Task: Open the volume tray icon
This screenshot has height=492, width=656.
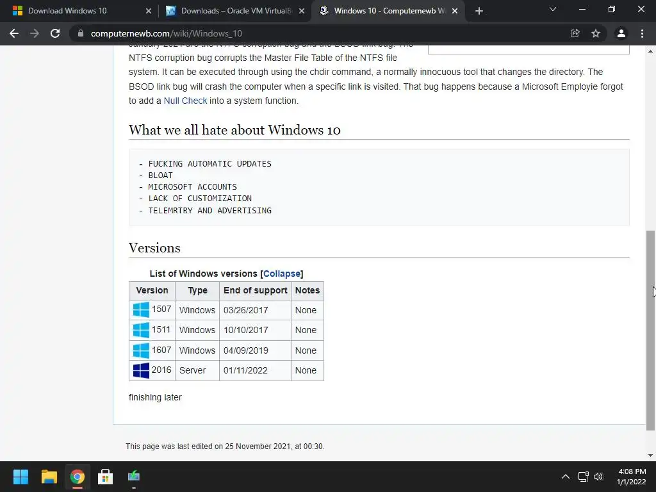Action: coord(599,477)
